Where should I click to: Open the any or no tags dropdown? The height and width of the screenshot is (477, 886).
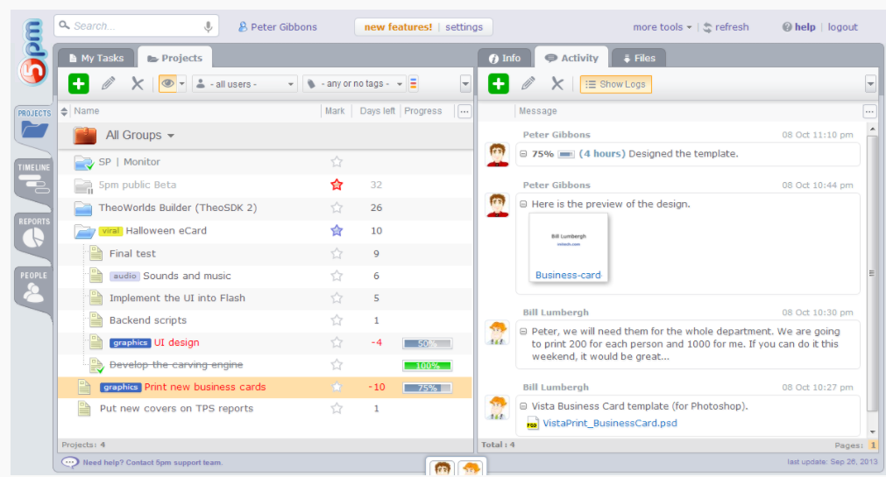click(354, 83)
